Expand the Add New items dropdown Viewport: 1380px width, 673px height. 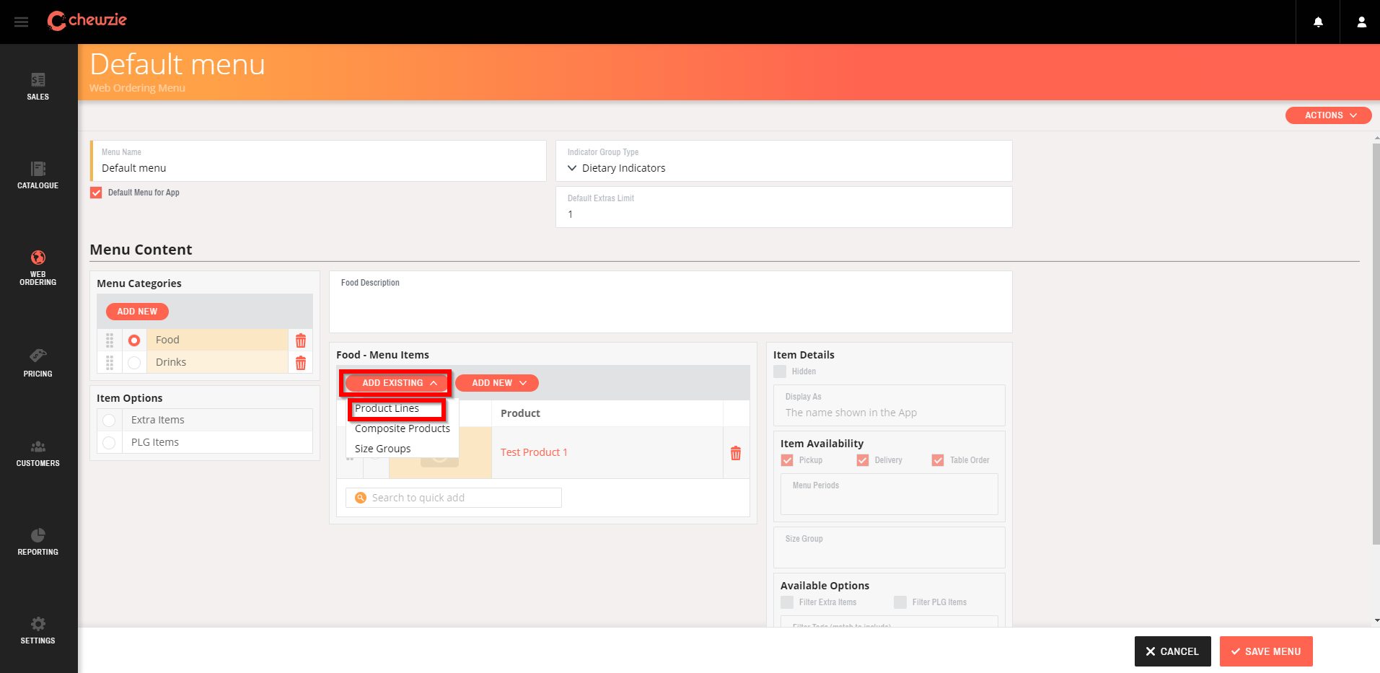pyautogui.click(x=497, y=383)
